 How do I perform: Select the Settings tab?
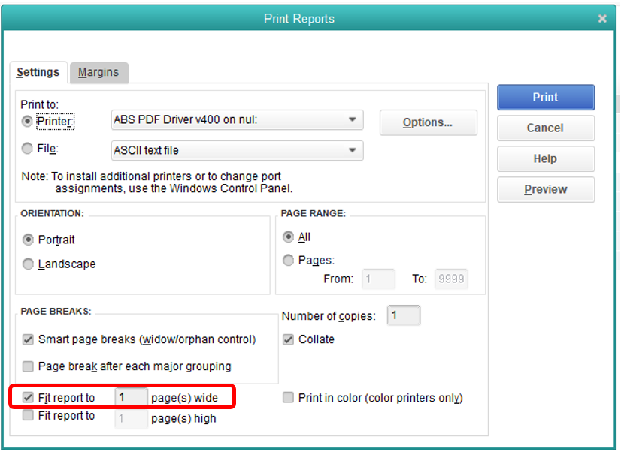pos(38,72)
